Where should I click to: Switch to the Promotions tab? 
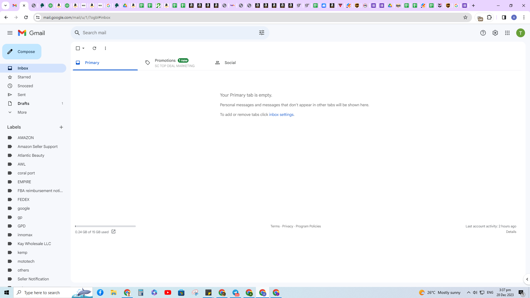[175, 63]
